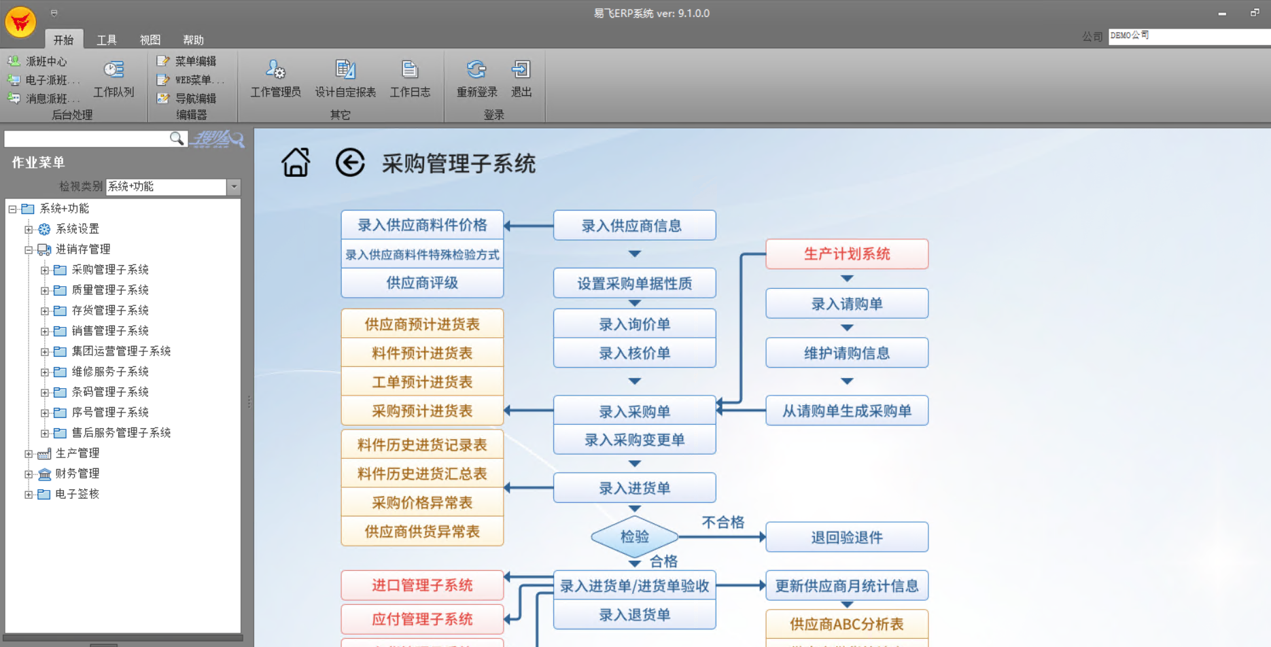Switch to the 开始 ribbon tab
Viewport: 1271px width, 647px height.
click(x=64, y=39)
